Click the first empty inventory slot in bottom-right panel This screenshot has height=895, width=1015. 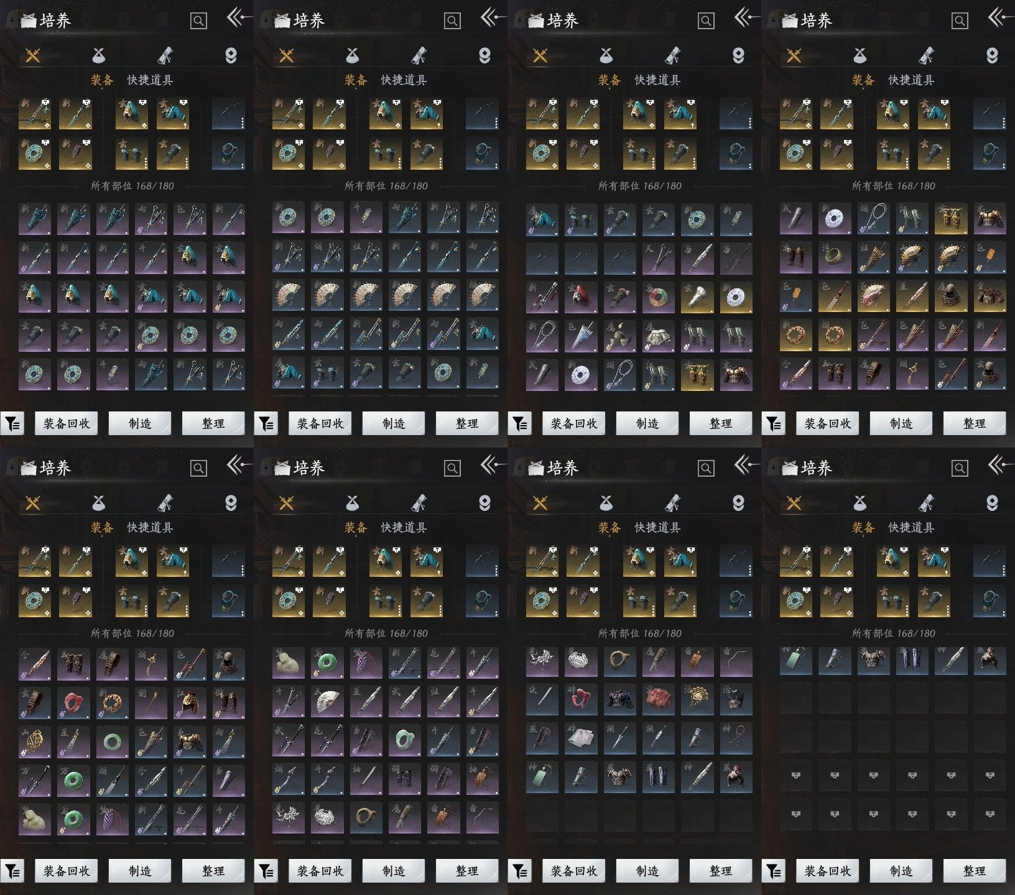(x=795, y=699)
